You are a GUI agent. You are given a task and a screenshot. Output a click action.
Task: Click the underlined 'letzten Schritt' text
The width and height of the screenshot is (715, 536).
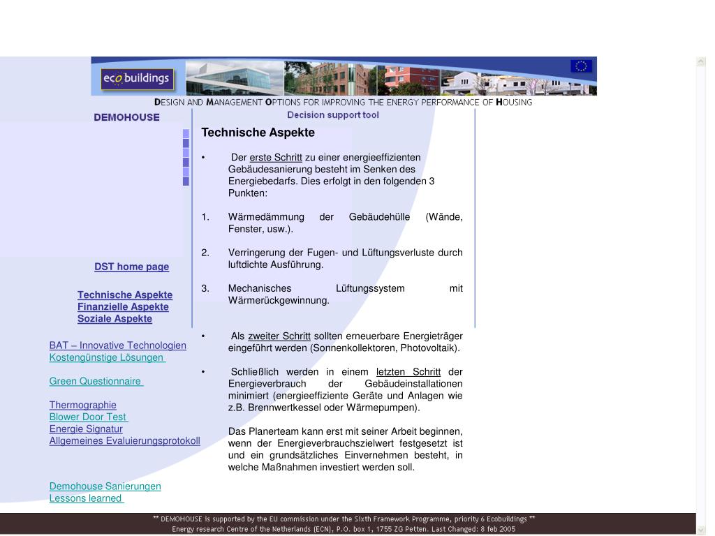pos(408,372)
